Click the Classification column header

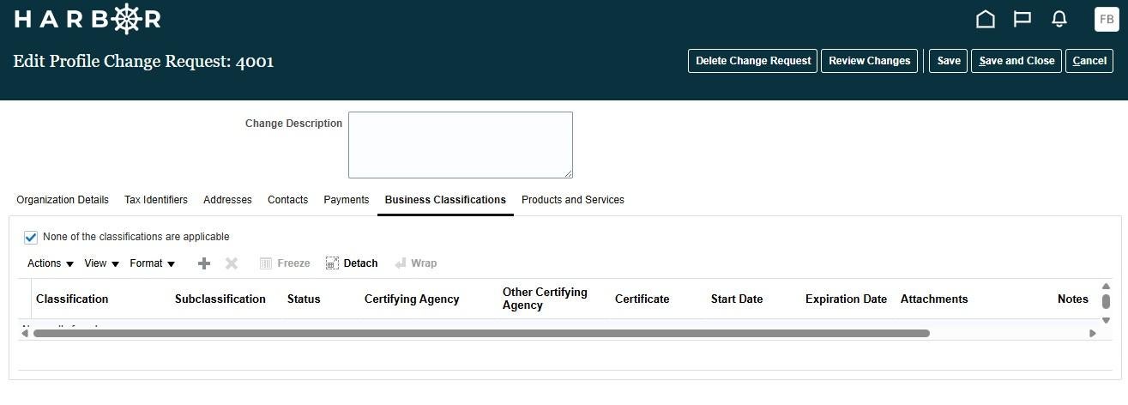[72, 299]
